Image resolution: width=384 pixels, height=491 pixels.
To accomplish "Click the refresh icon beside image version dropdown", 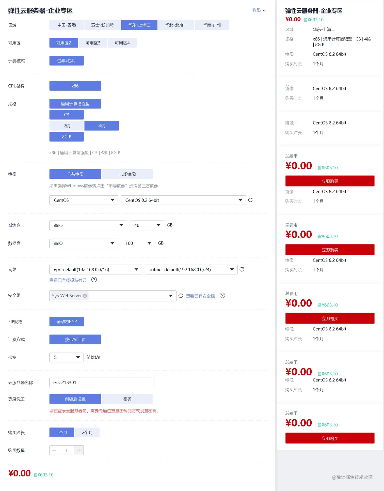I will click(x=250, y=200).
